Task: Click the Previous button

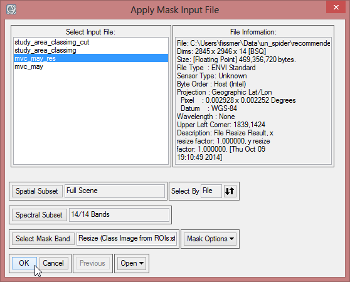Action: coord(92,263)
